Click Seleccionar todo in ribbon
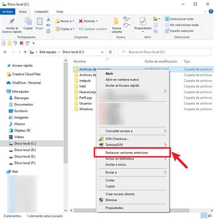The image size is (214, 219). click(179, 19)
